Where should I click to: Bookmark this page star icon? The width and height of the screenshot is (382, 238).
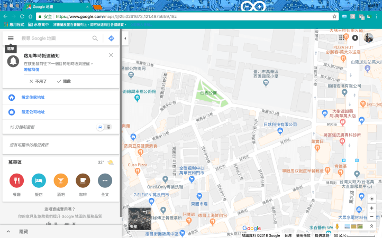click(x=334, y=16)
